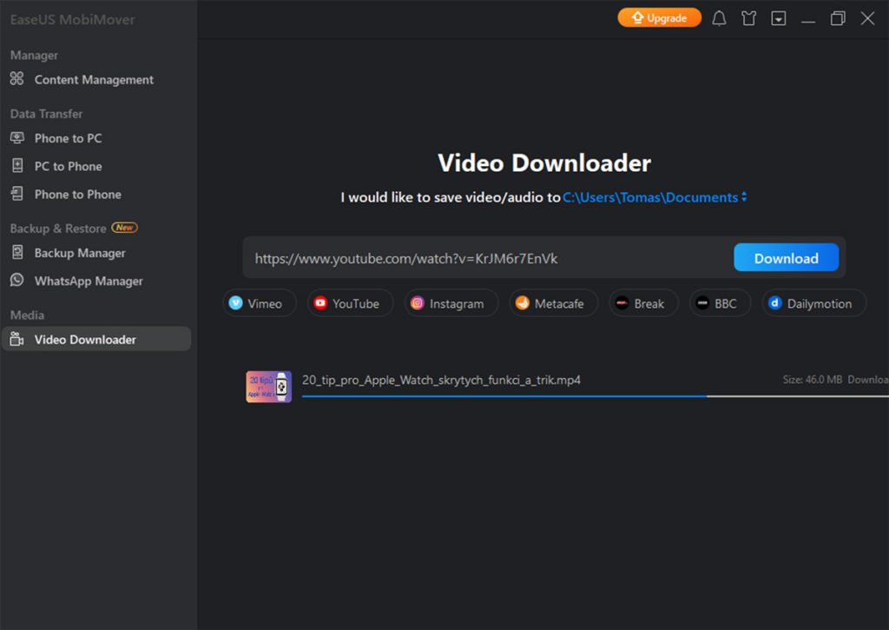Click the Size: 46.0 MB text
Screen dimensions: 889x630
pyautogui.click(x=813, y=379)
